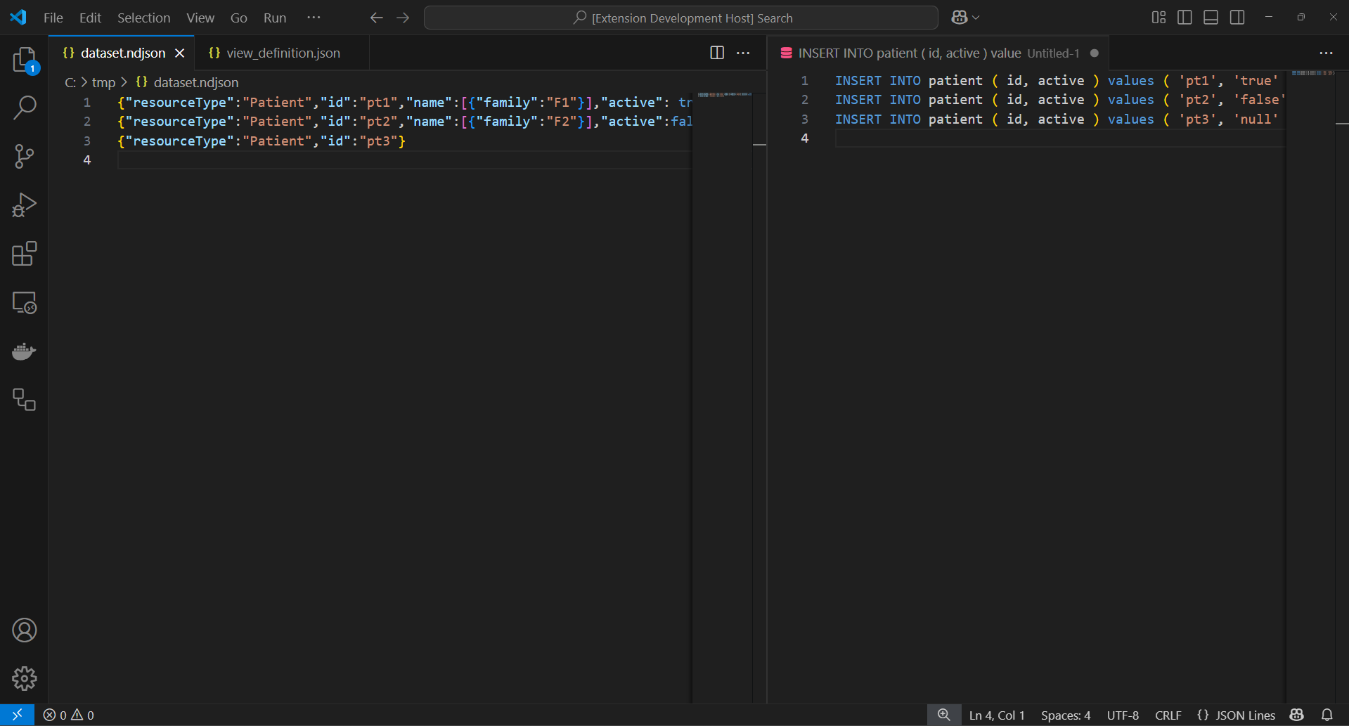The height and width of the screenshot is (726, 1349).
Task: Click the dataset.ndjson breadcrumb item
Action: pyautogui.click(x=188, y=82)
